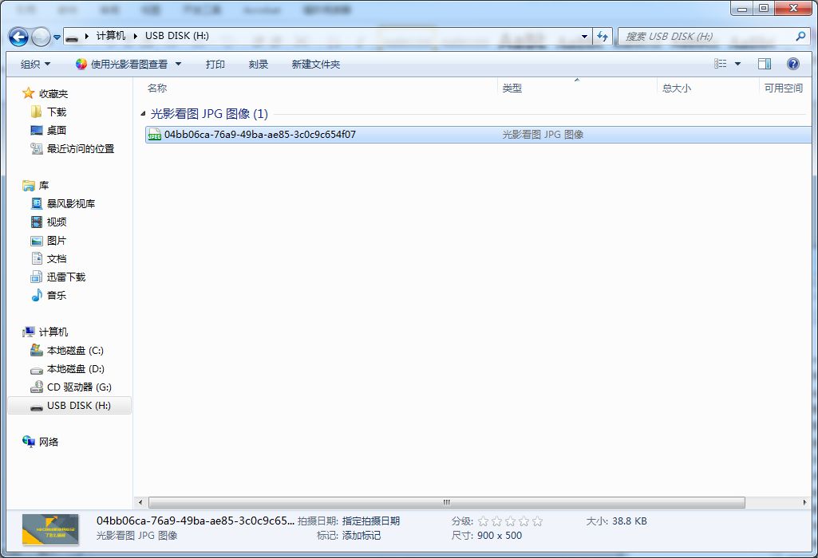
Task: Click the 暴风影视库 library icon
Action: tap(37, 203)
